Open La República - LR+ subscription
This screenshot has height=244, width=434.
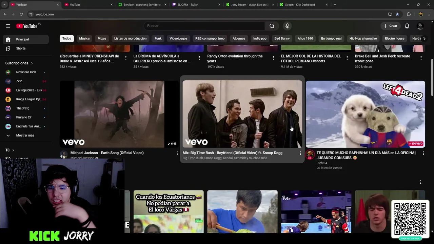[x=26, y=90]
